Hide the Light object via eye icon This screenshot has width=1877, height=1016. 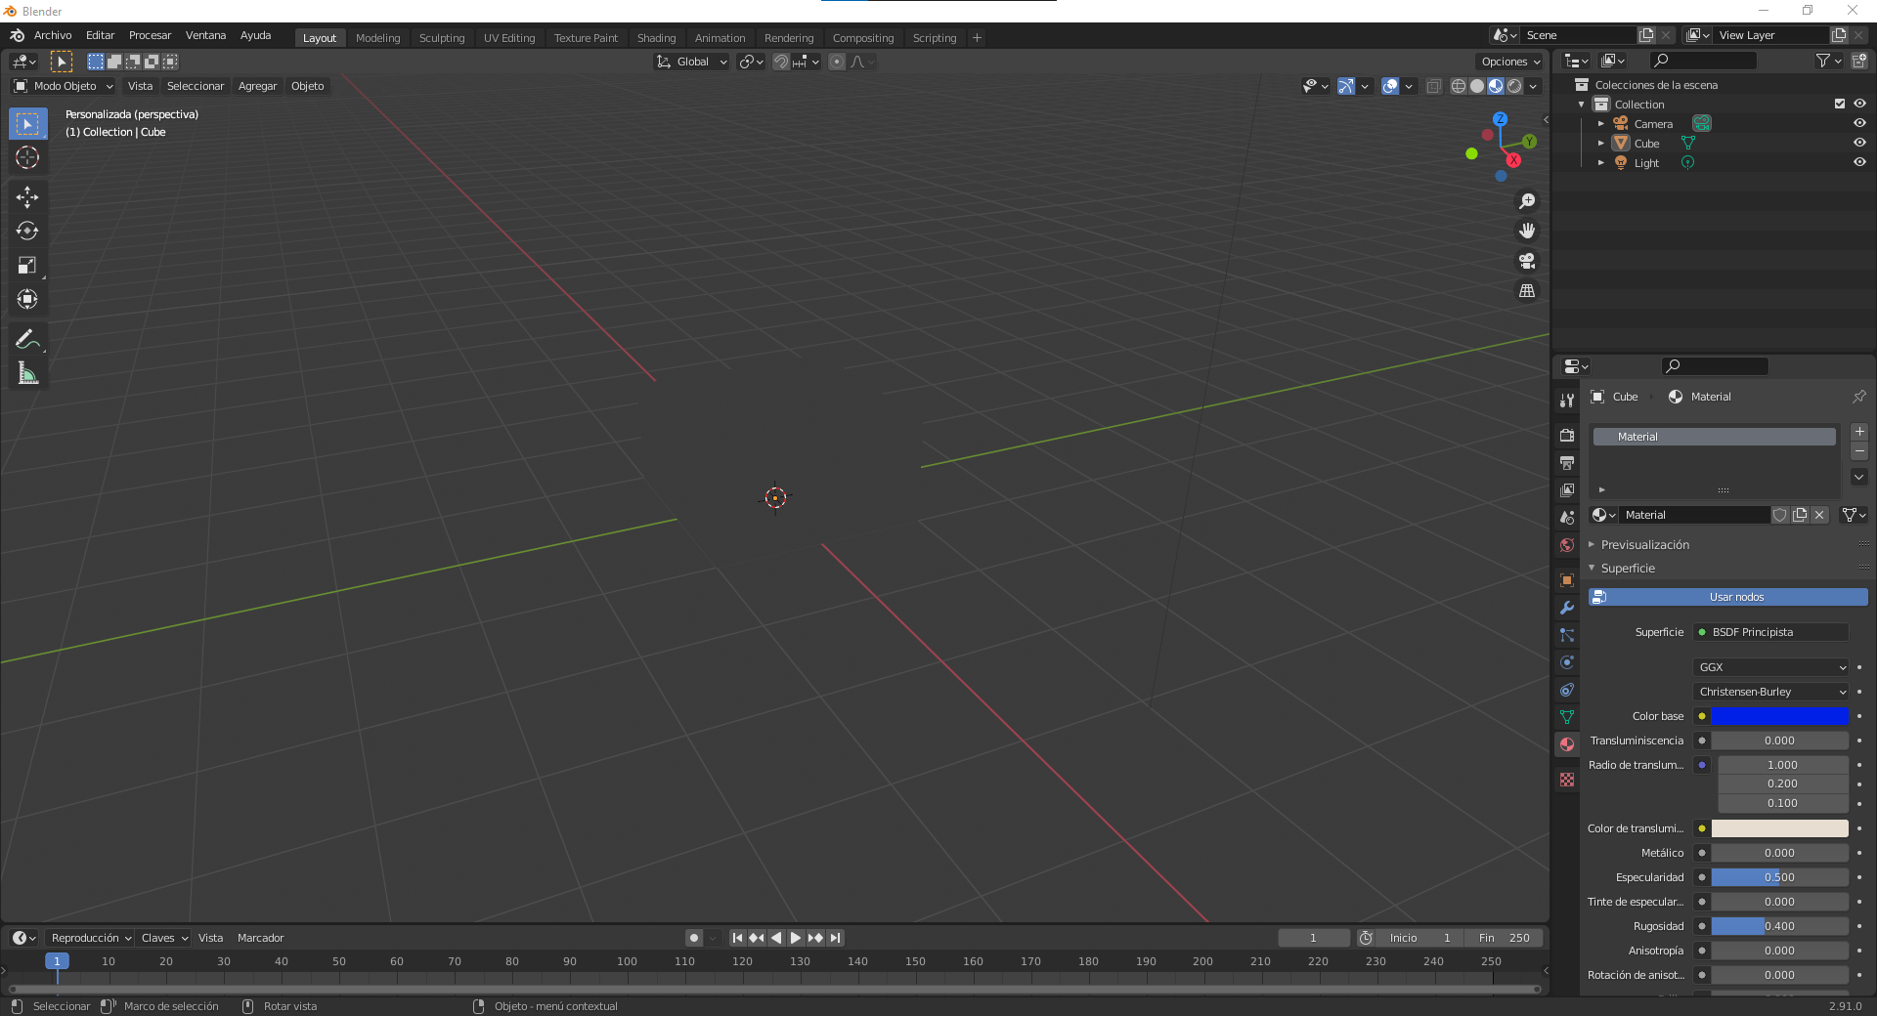[x=1859, y=162]
